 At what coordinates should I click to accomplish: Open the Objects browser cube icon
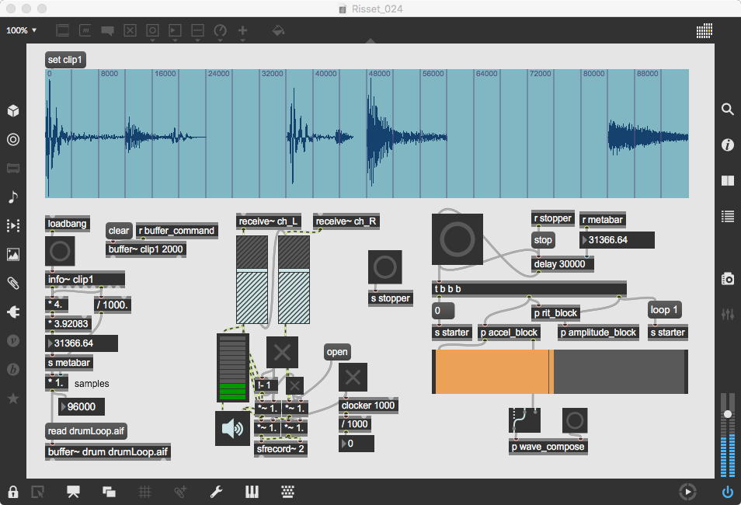[13, 110]
